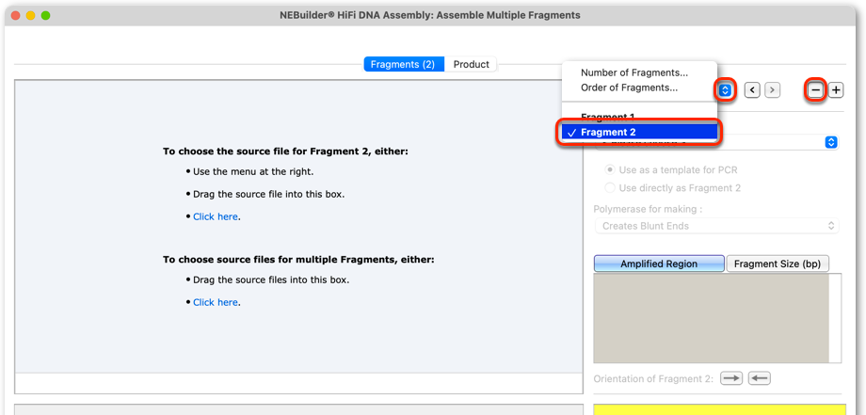Remove fragment with the minus button
866x415 pixels.
tap(815, 90)
